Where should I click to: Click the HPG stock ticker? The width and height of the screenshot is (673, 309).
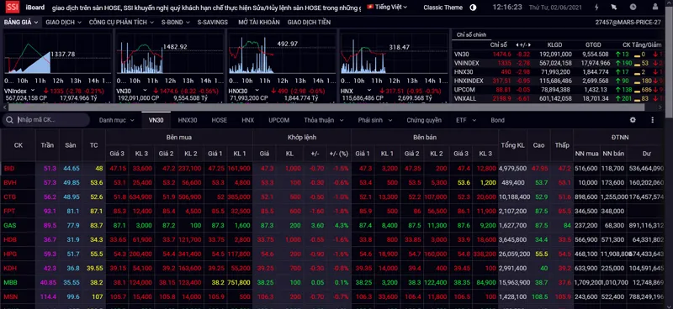click(9, 254)
